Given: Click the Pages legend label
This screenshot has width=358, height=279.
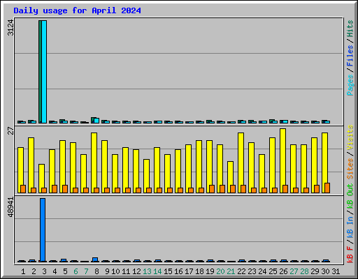Looking at the screenshot, I should (350, 85).
